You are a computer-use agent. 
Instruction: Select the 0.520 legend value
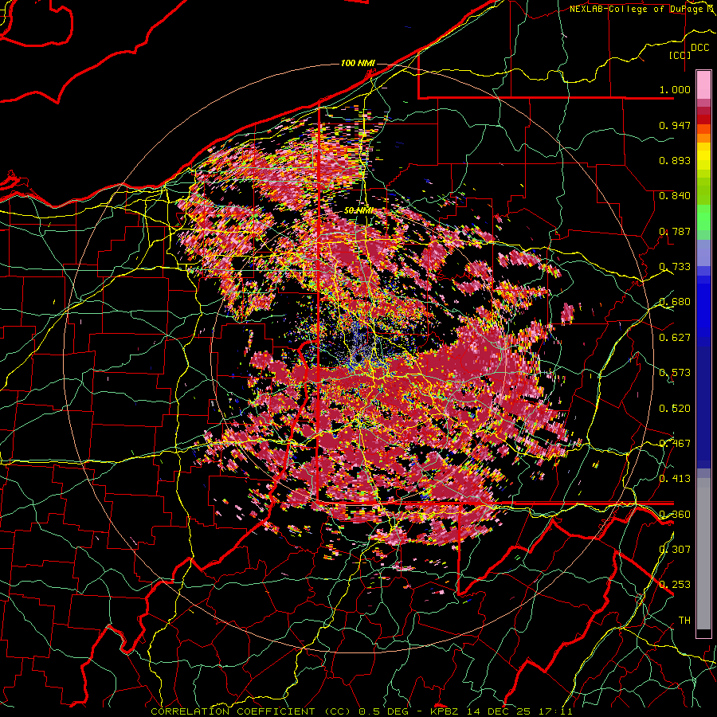point(675,409)
